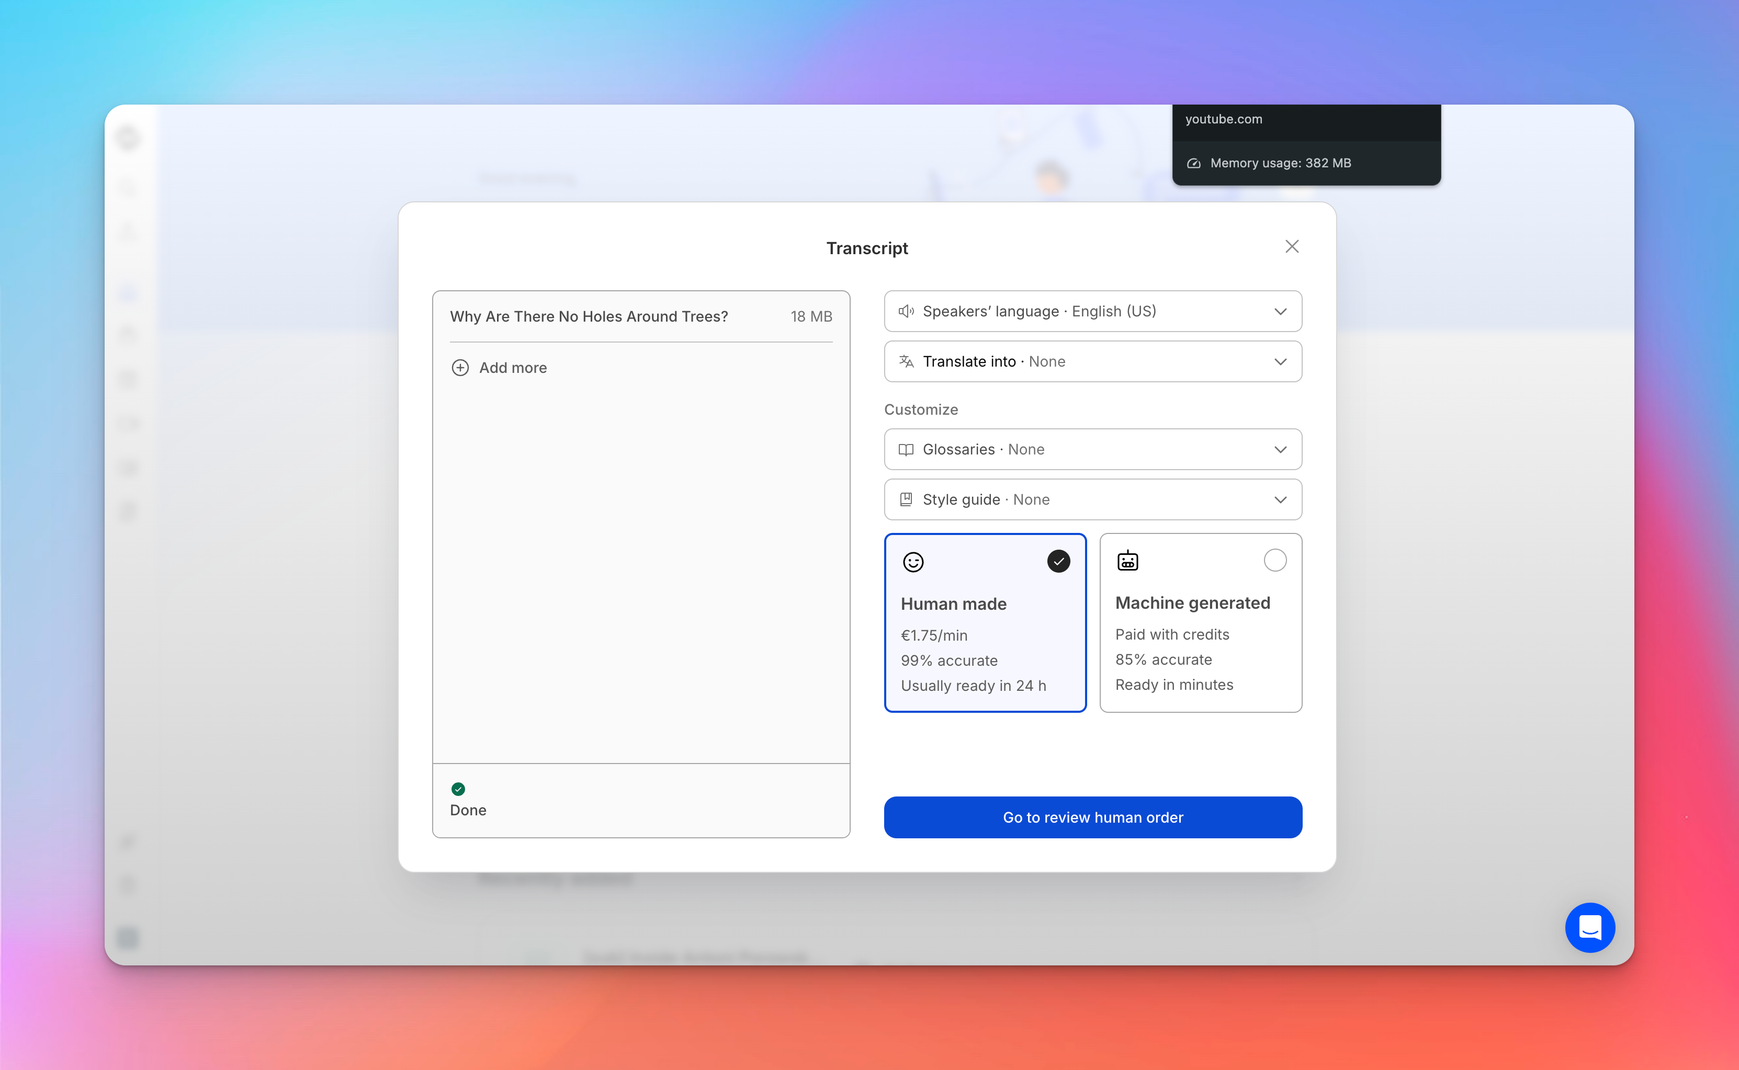1739x1070 pixels.
Task: Click the plus icon next to Add more
Action: tap(460, 368)
